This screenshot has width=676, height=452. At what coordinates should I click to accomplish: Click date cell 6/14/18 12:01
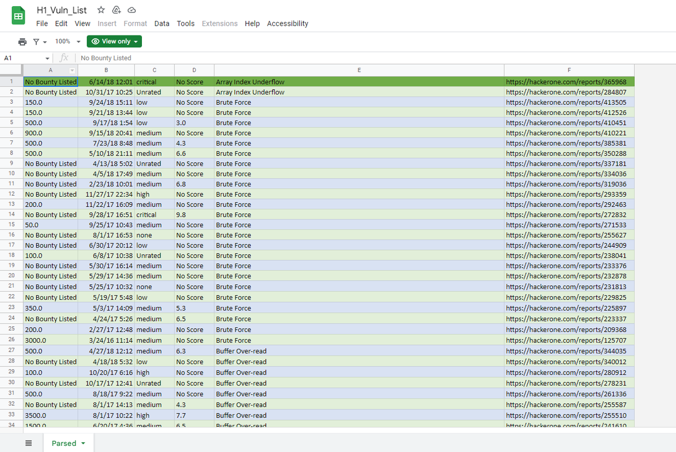[x=106, y=82]
